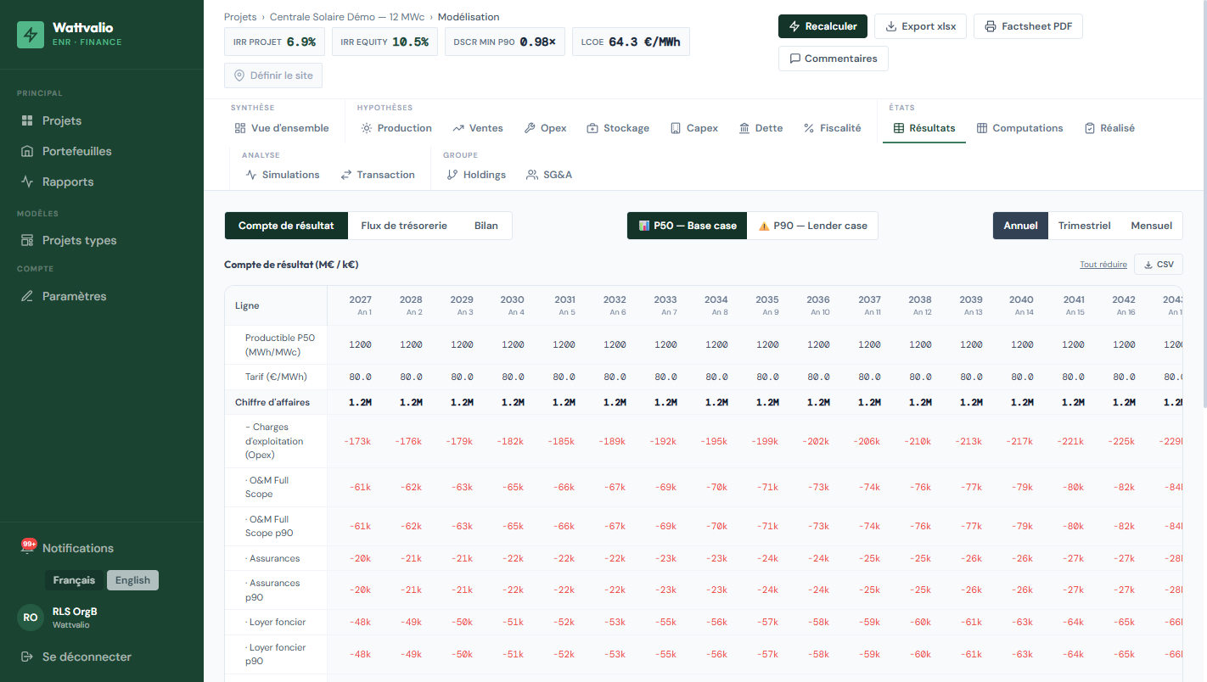1207x682 pixels.
Task: Select the Holdings branch icon
Action: click(x=452, y=175)
